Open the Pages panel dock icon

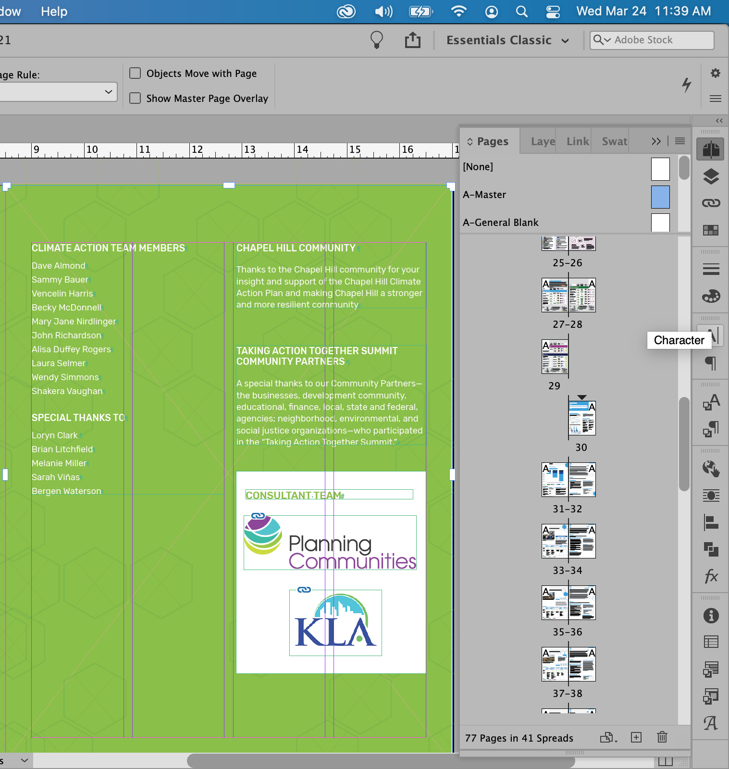[x=711, y=149]
